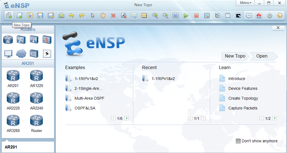The image size is (287, 153).
Task: Select the Firewall category icon
Action: click(47, 40)
